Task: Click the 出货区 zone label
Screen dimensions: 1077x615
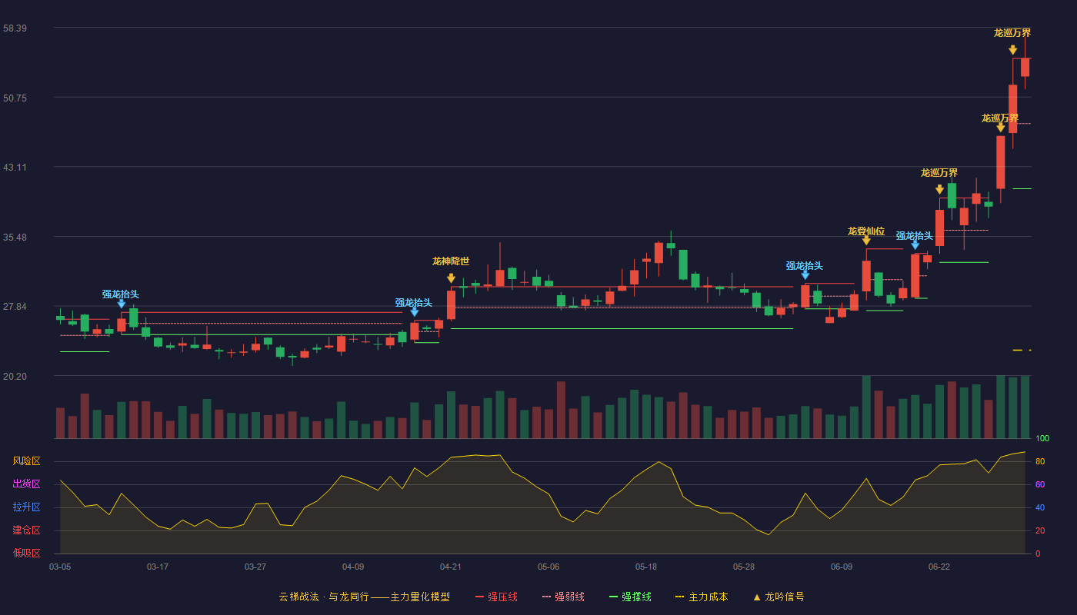Action: tap(26, 484)
